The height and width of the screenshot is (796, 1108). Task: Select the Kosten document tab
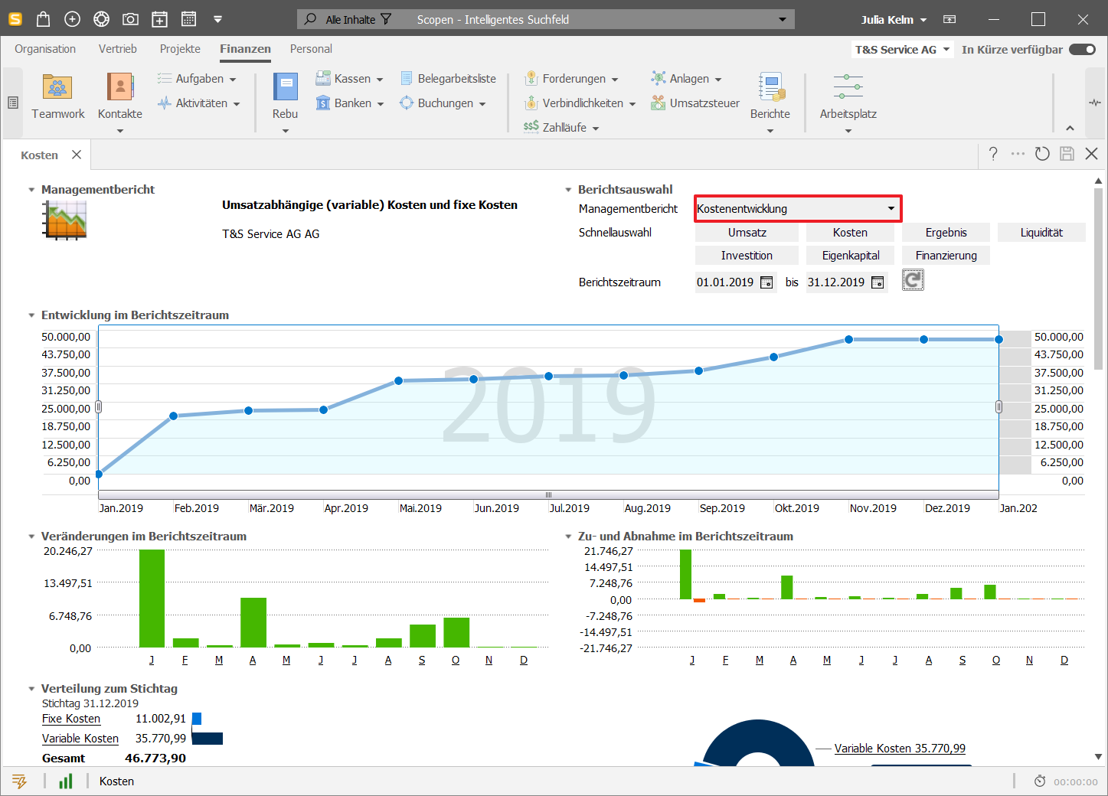(39, 155)
